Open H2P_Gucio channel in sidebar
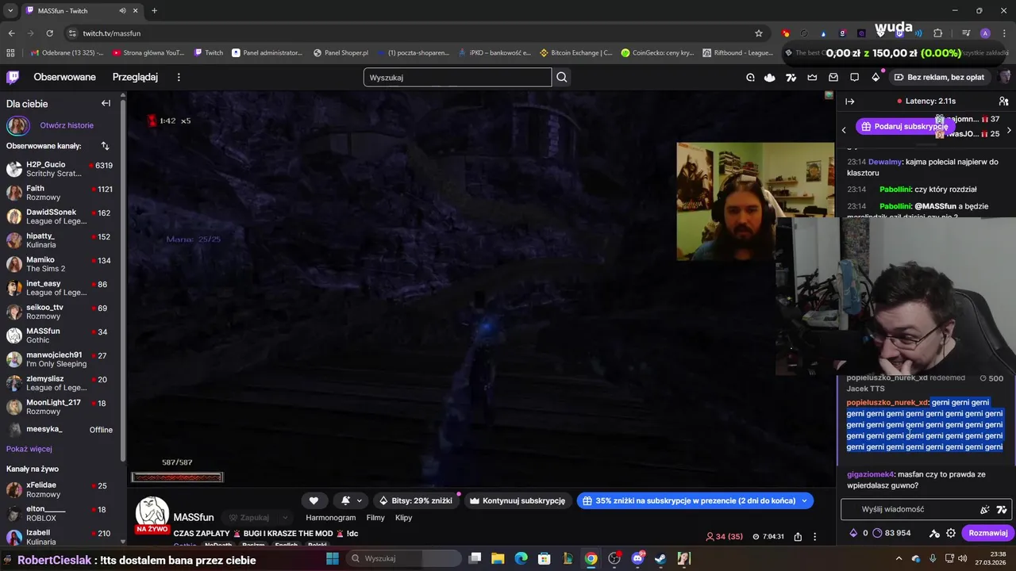The image size is (1016, 571). (x=61, y=169)
